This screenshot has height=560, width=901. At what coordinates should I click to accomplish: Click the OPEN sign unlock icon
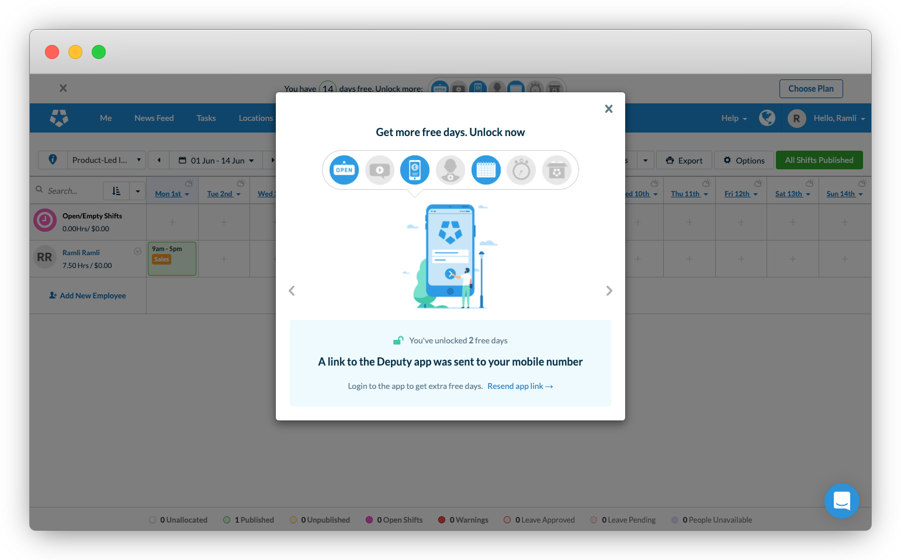(344, 171)
